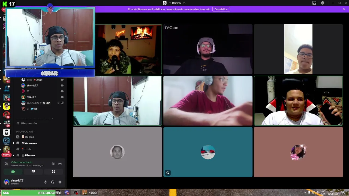Focus vertical phone camera participant tile
This screenshot has width=349, height=196.
point(298,49)
